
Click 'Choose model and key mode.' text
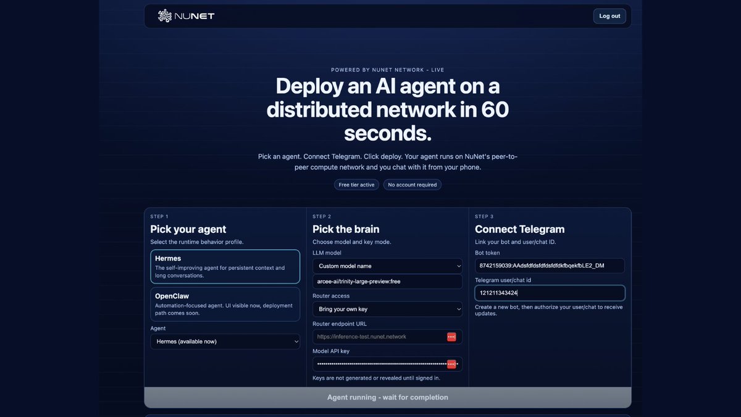point(352,242)
